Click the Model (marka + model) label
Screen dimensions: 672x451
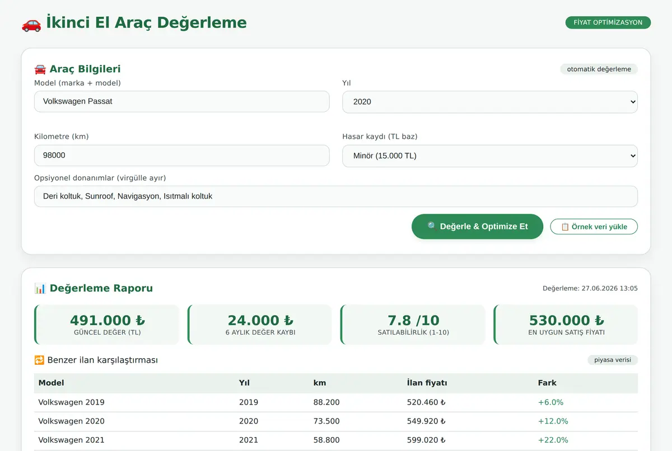pos(77,83)
